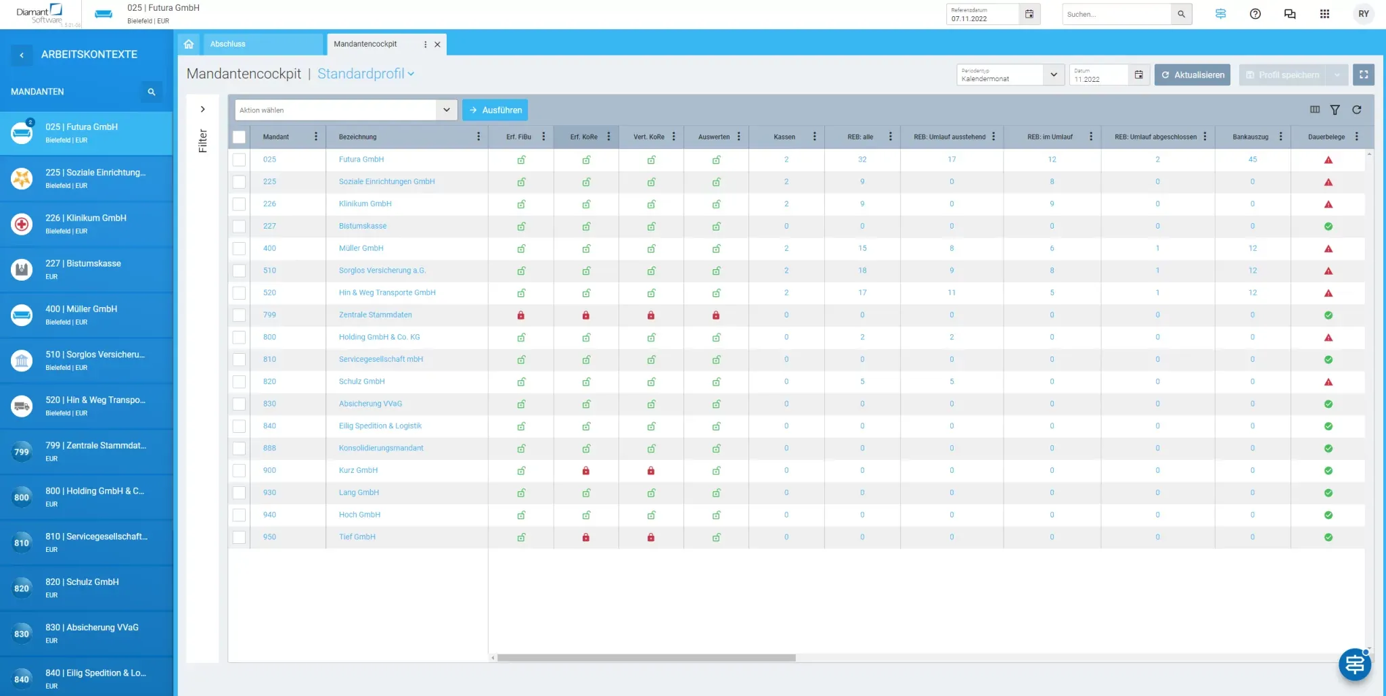Select mandant 820 Schulz GmbH in sidebar
Viewport: 1386px width, 696px height.
click(87, 588)
